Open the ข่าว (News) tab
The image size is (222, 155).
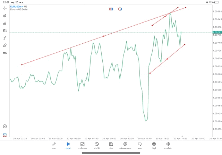point(111,145)
